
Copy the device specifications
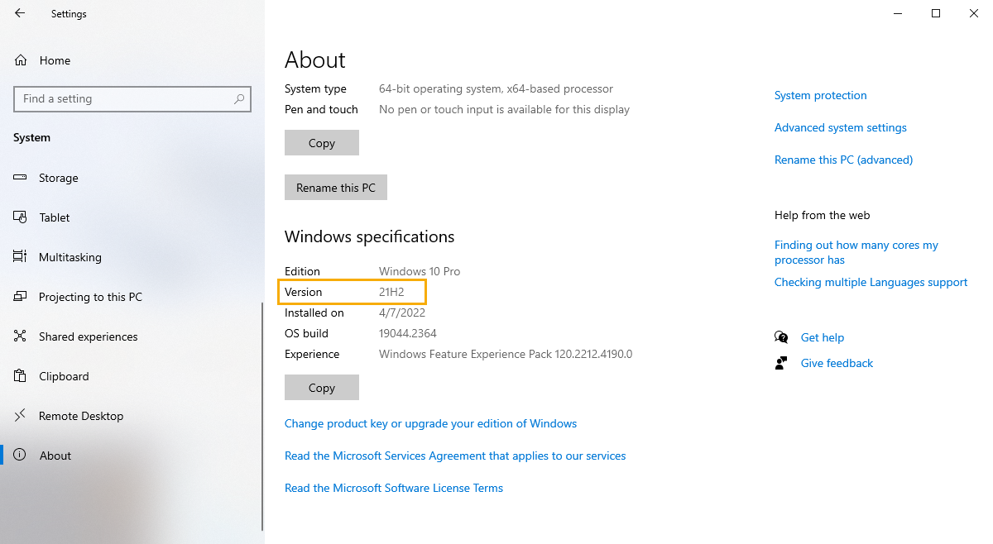(322, 142)
